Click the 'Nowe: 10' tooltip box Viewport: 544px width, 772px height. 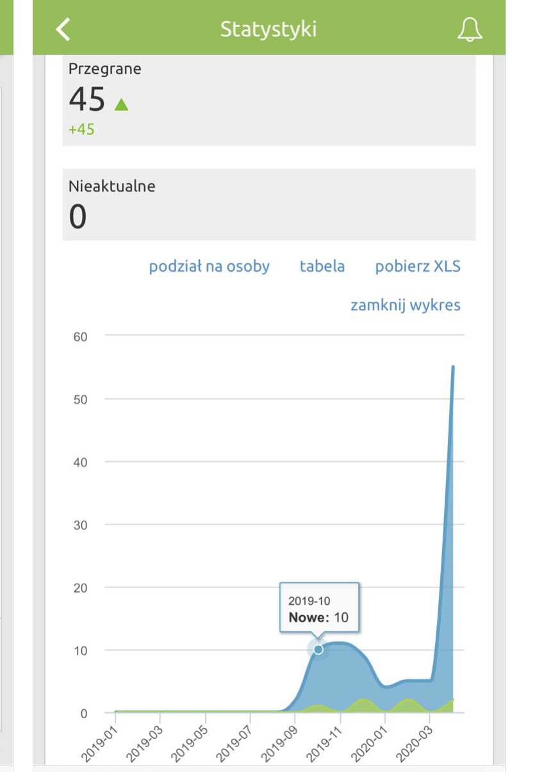(319, 609)
